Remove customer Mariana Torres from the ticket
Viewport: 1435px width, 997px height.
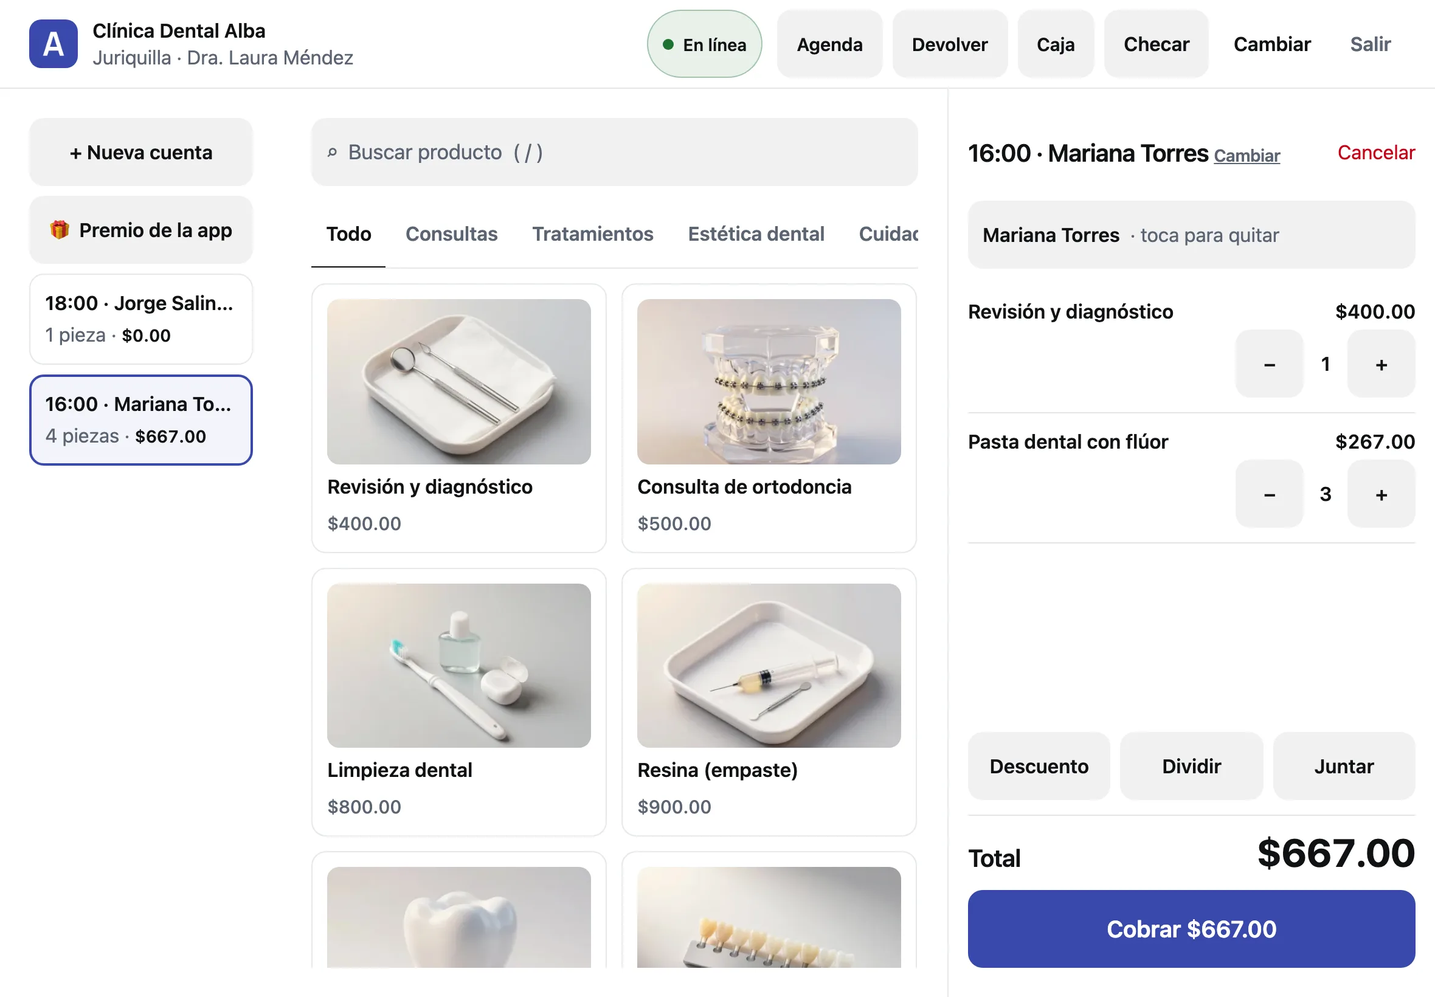(1191, 235)
